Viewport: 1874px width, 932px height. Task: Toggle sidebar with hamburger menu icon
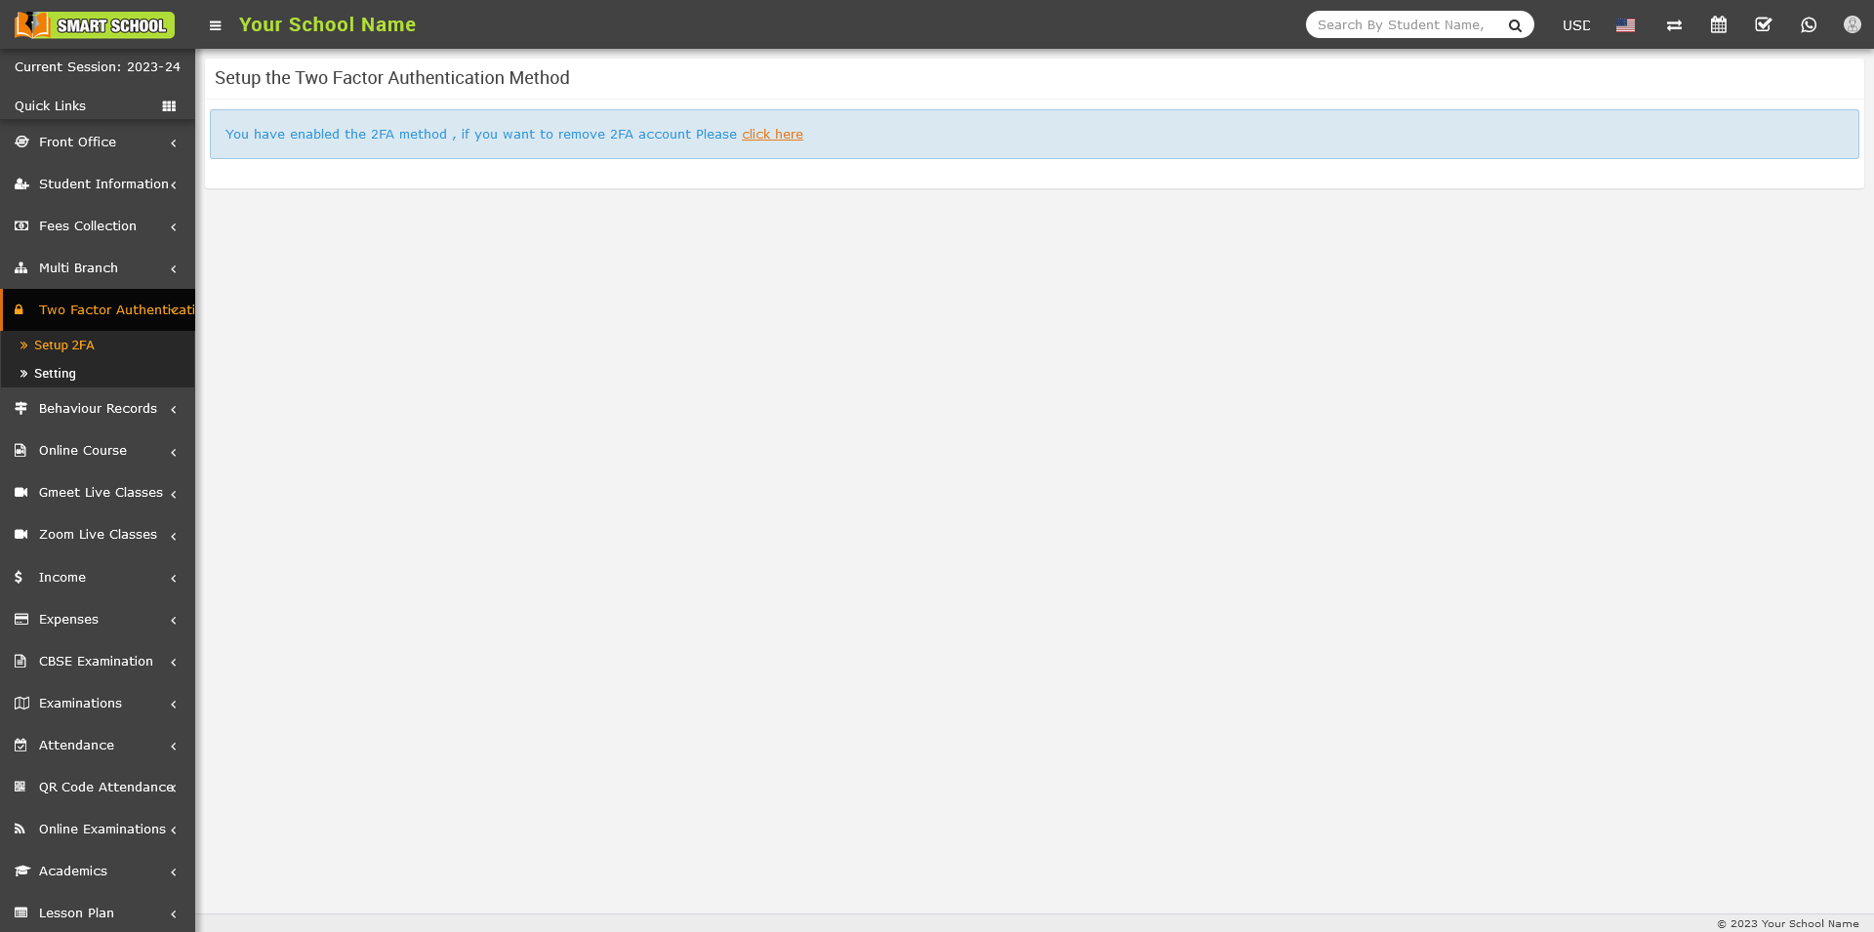(216, 25)
